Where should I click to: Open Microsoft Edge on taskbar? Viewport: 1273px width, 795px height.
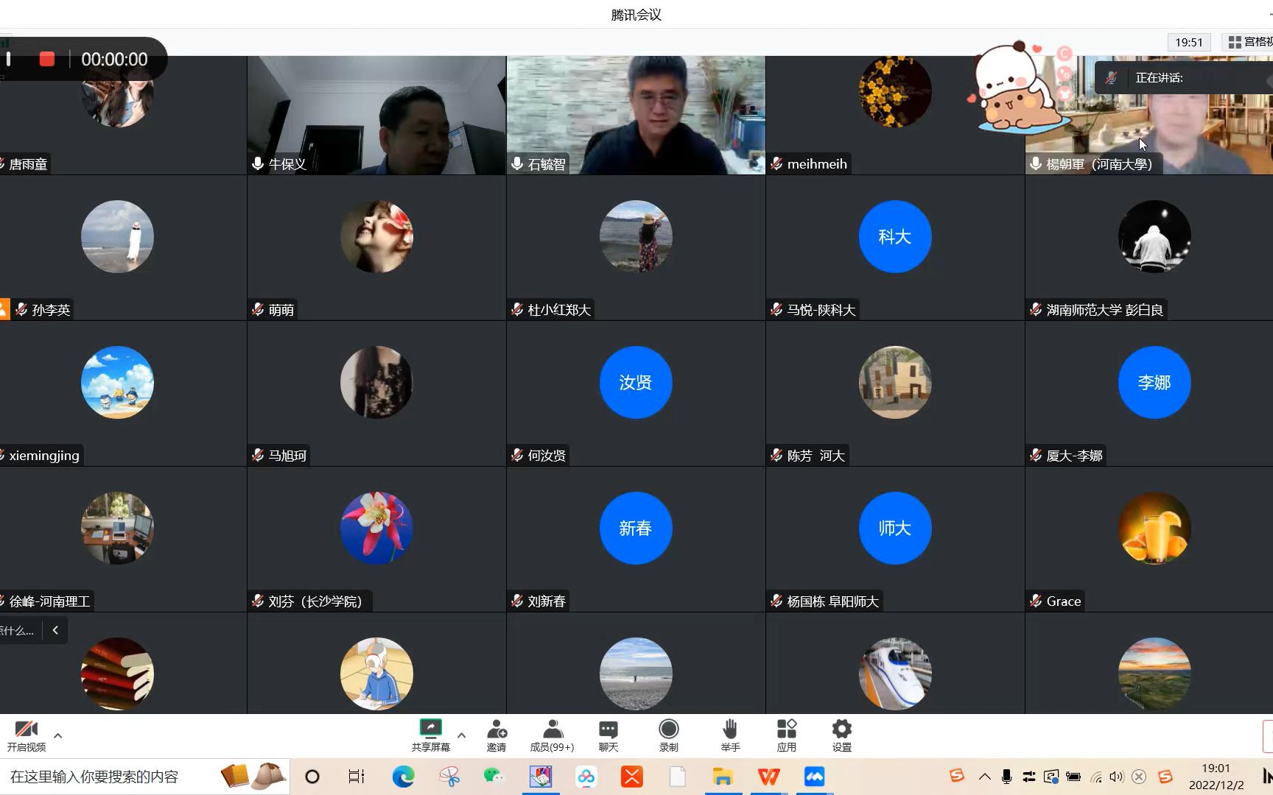pyautogui.click(x=403, y=777)
